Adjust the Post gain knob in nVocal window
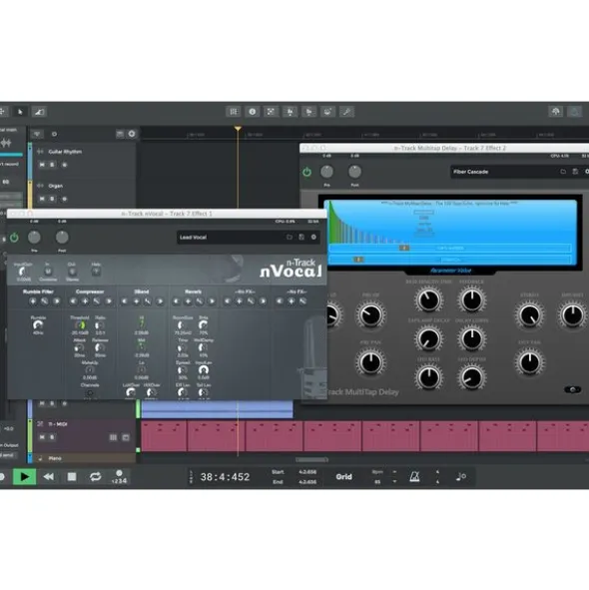Viewport: 589px width, 590px height. (x=62, y=237)
